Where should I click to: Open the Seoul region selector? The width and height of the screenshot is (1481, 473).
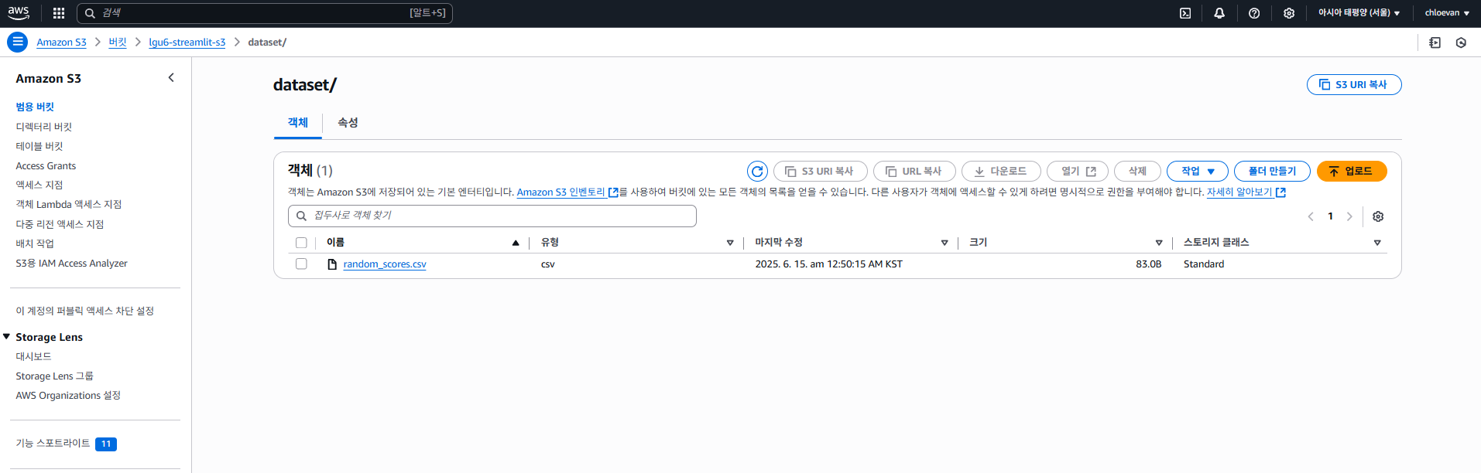[1359, 13]
